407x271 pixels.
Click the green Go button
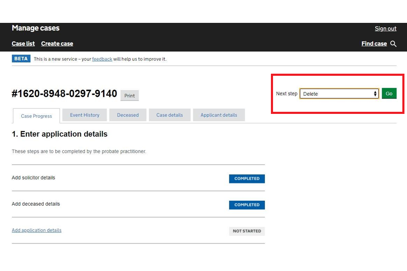[x=389, y=94]
